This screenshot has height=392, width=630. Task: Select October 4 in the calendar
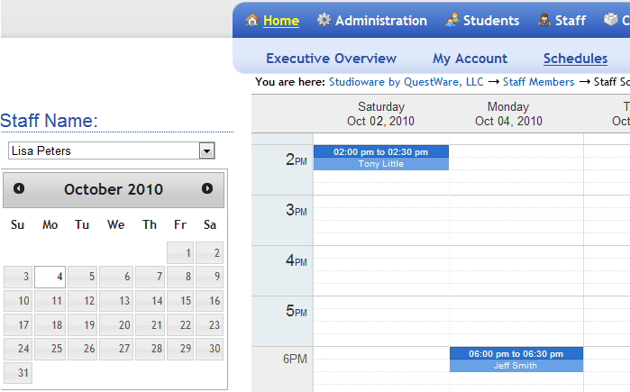click(50, 277)
